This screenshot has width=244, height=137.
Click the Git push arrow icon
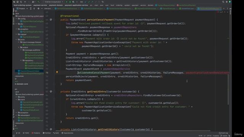point(92,2)
